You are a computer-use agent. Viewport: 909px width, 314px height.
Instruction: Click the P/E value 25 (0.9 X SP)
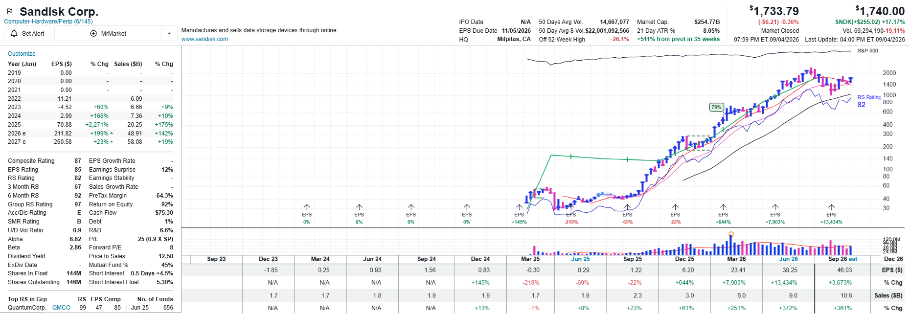coord(156,239)
